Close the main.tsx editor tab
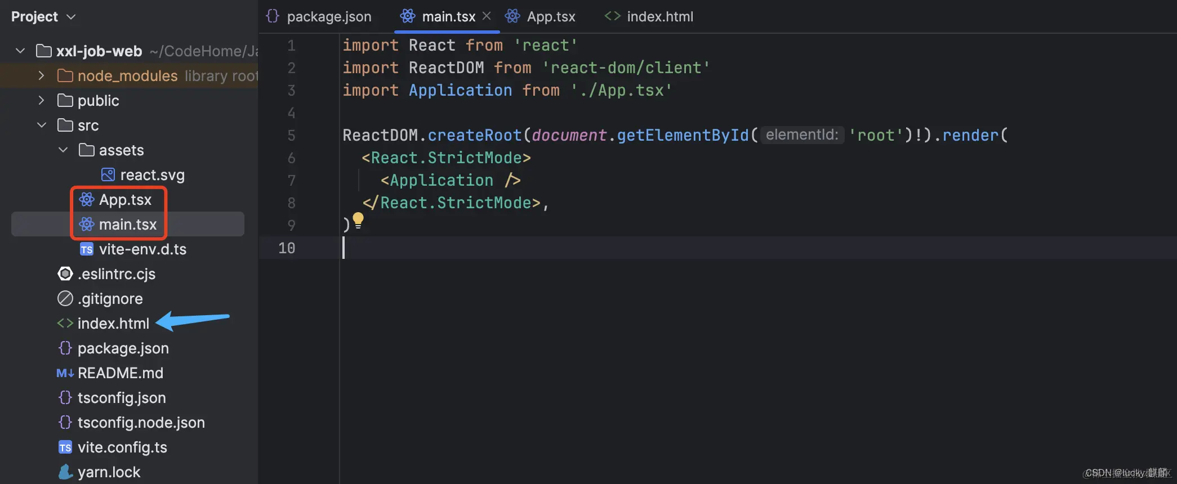1177x484 pixels. (487, 16)
